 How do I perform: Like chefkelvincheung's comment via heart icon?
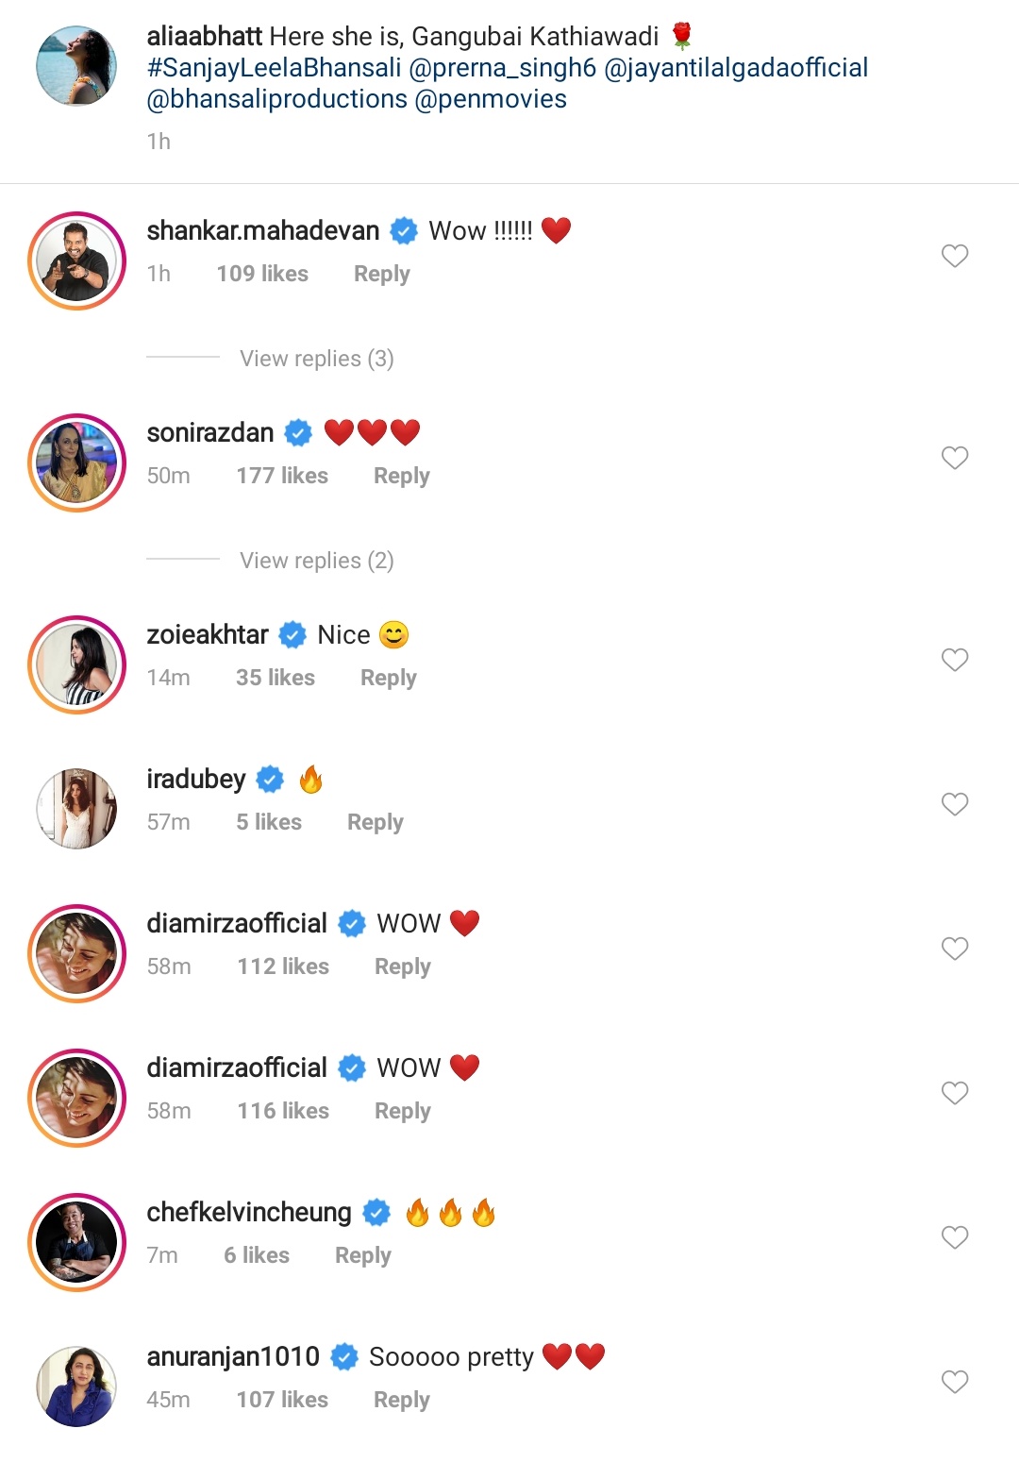point(954,1237)
